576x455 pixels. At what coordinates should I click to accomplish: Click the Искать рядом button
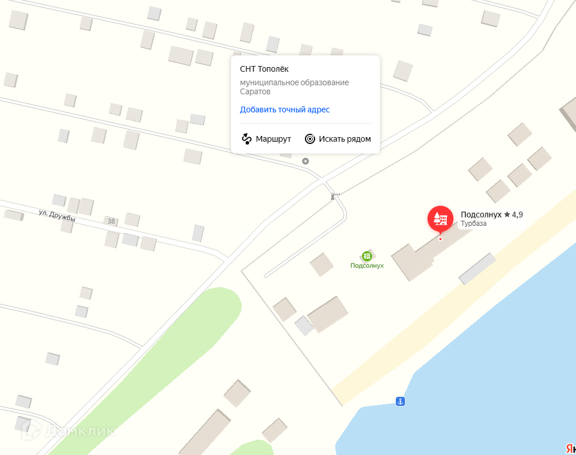pos(338,139)
